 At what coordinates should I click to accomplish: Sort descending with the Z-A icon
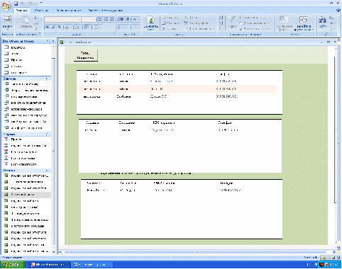coord(221,23)
